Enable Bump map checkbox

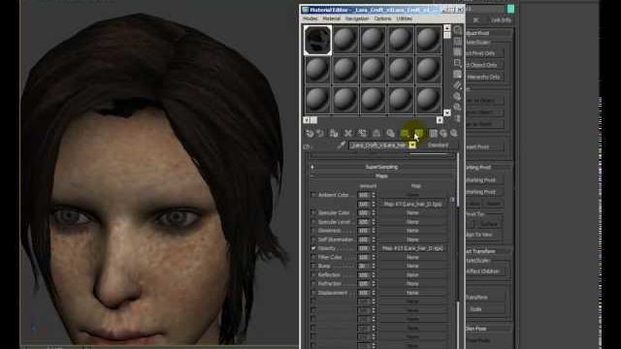[x=312, y=267]
